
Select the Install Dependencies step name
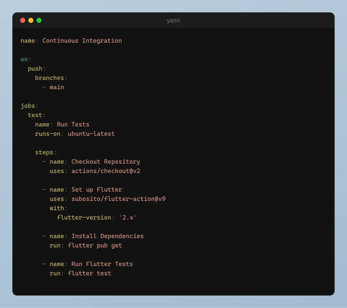[x=107, y=236]
